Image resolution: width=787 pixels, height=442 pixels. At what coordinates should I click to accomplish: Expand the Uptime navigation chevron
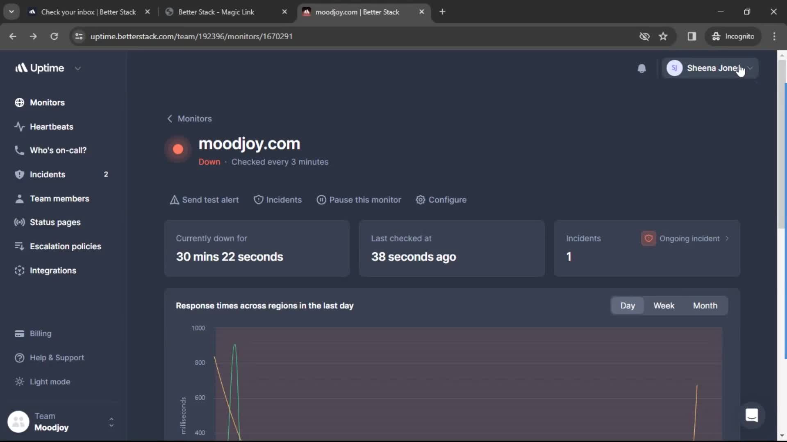coord(77,68)
